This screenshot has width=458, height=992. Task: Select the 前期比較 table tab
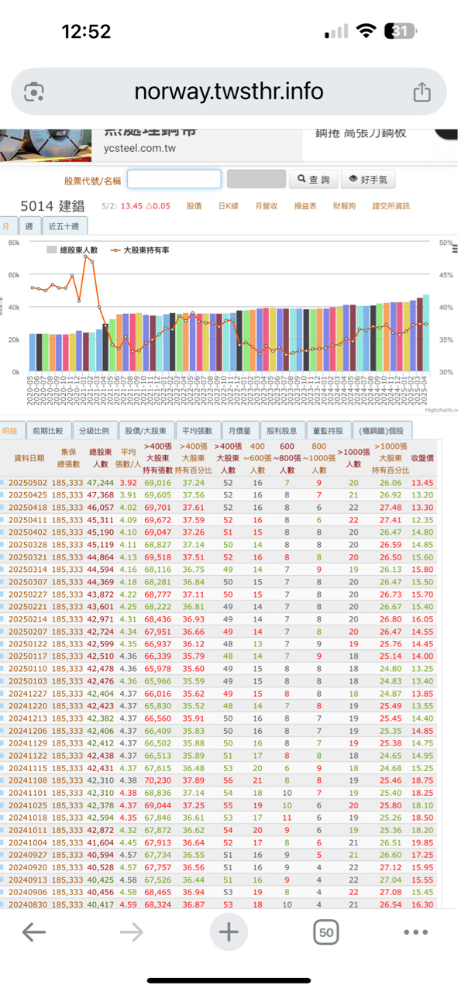pyautogui.click(x=47, y=431)
